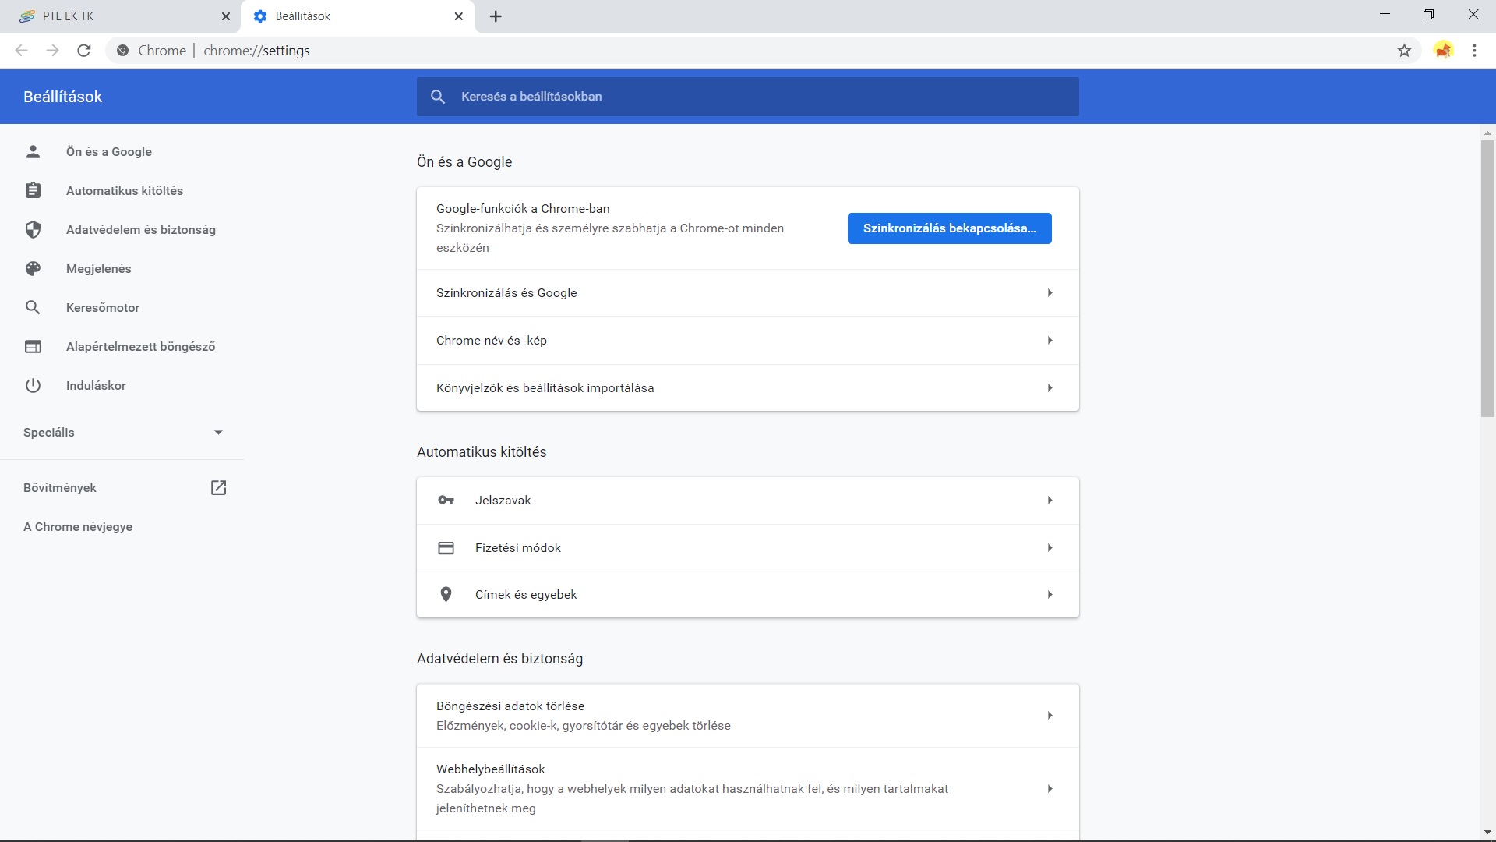Open Bővítmények link in sidebar
This screenshot has width=1496, height=842.
click(60, 488)
